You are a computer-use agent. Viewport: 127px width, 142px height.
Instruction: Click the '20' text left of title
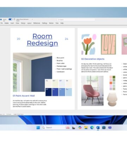(x=19, y=39)
